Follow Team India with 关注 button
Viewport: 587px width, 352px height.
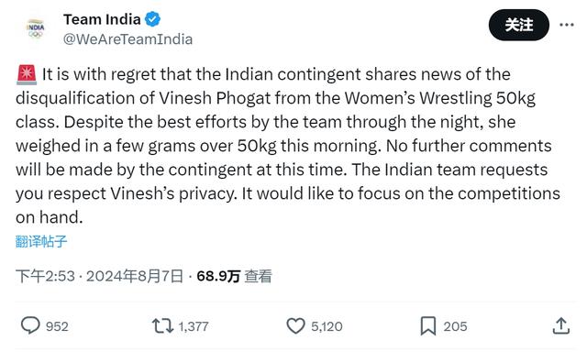[x=518, y=25]
